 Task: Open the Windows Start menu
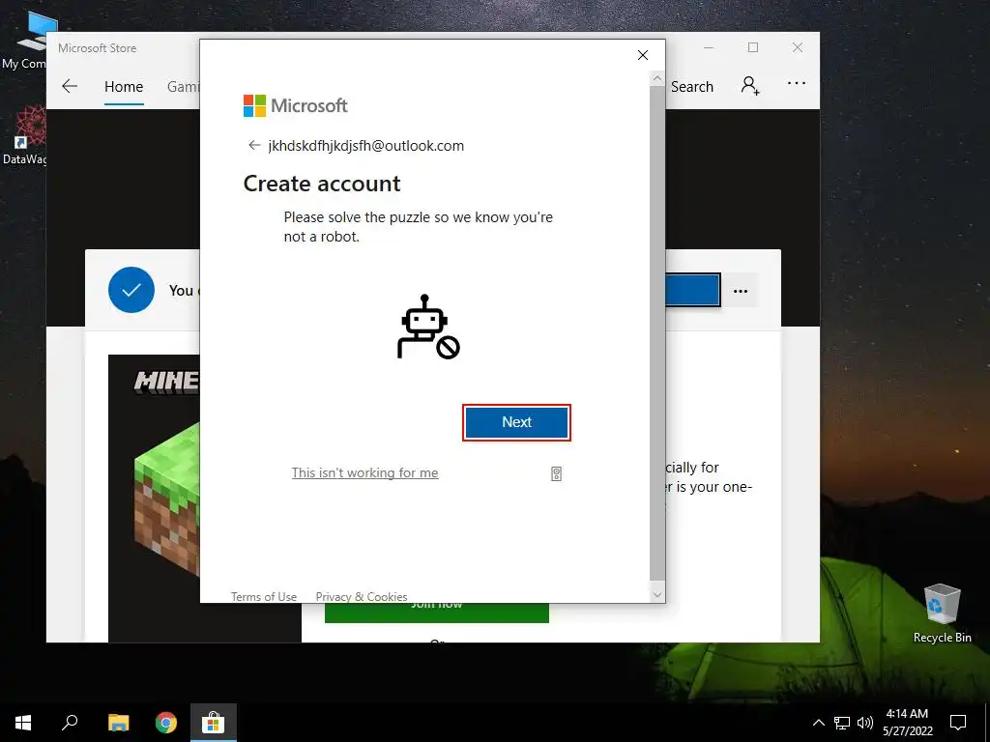23,723
